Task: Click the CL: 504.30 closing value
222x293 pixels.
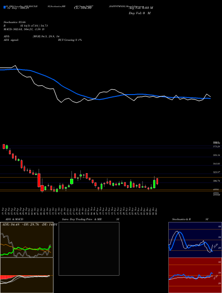Action: click(x=83, y=8)
